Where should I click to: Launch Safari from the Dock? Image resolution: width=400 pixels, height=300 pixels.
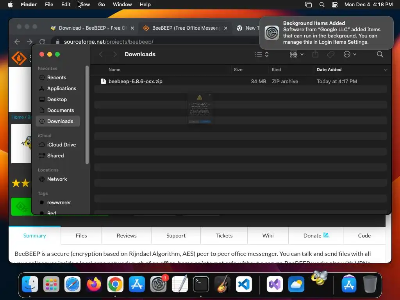point(72,284)
